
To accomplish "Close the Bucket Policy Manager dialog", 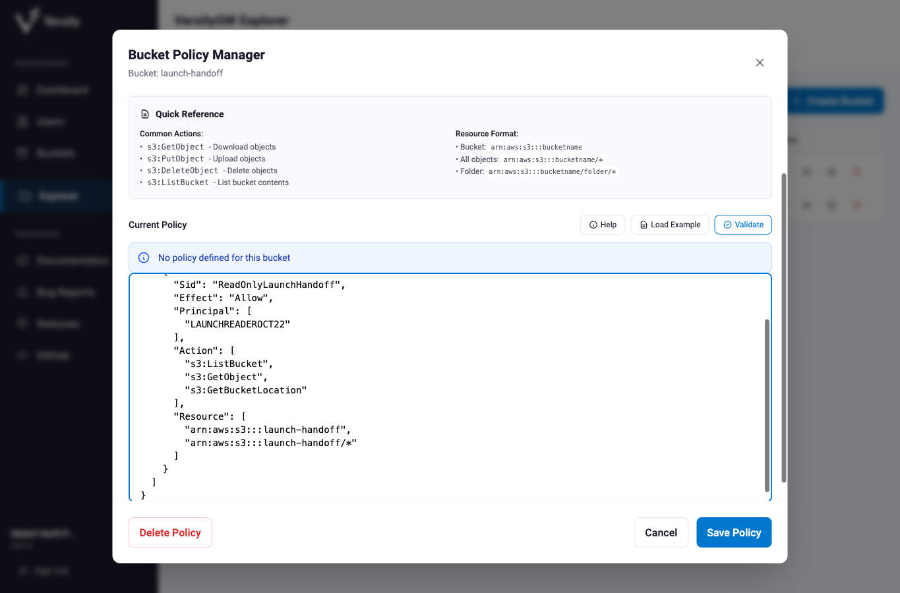I will point(760,63).
